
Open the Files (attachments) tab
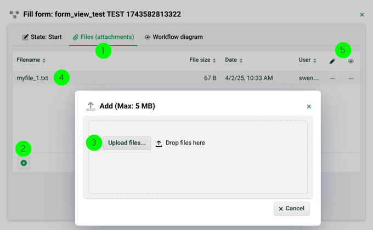103,37
